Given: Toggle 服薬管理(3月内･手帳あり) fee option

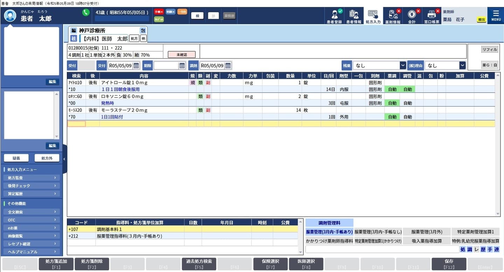Looking at the screenshot, I should point(329,231).
